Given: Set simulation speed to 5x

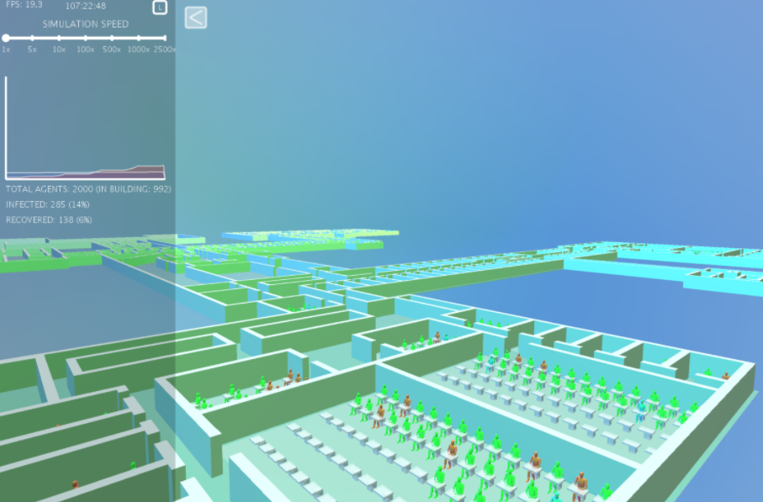Looking at the screenshot, I should point(32,38).
